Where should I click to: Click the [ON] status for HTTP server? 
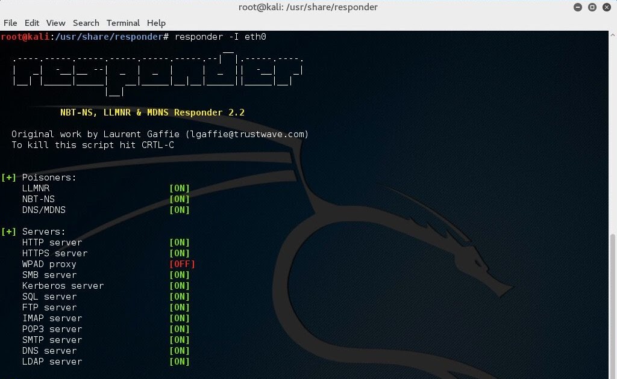[x=180, y=242]
